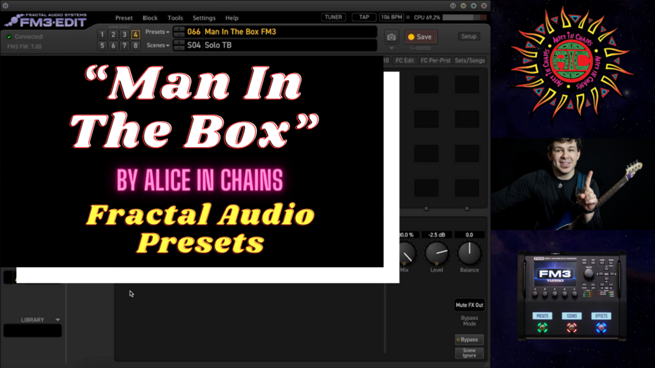
Task: Open the TUNER
Action: 333,17
